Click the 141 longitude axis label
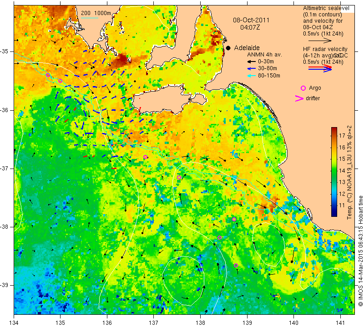Image resolution: width=364 pixels, height=328 pixels. (x=340, y=323)
